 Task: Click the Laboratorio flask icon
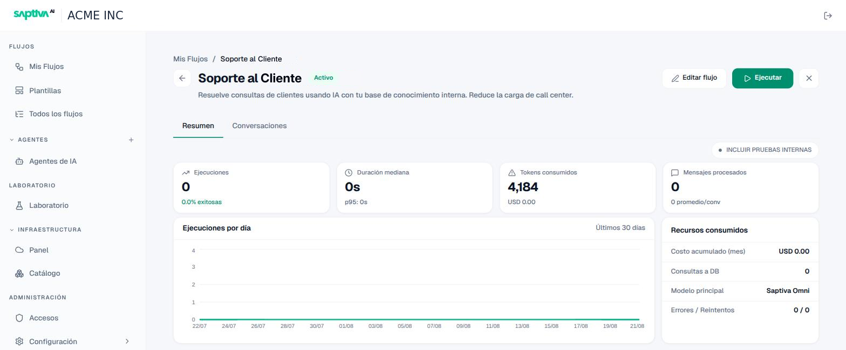[19, 206]
